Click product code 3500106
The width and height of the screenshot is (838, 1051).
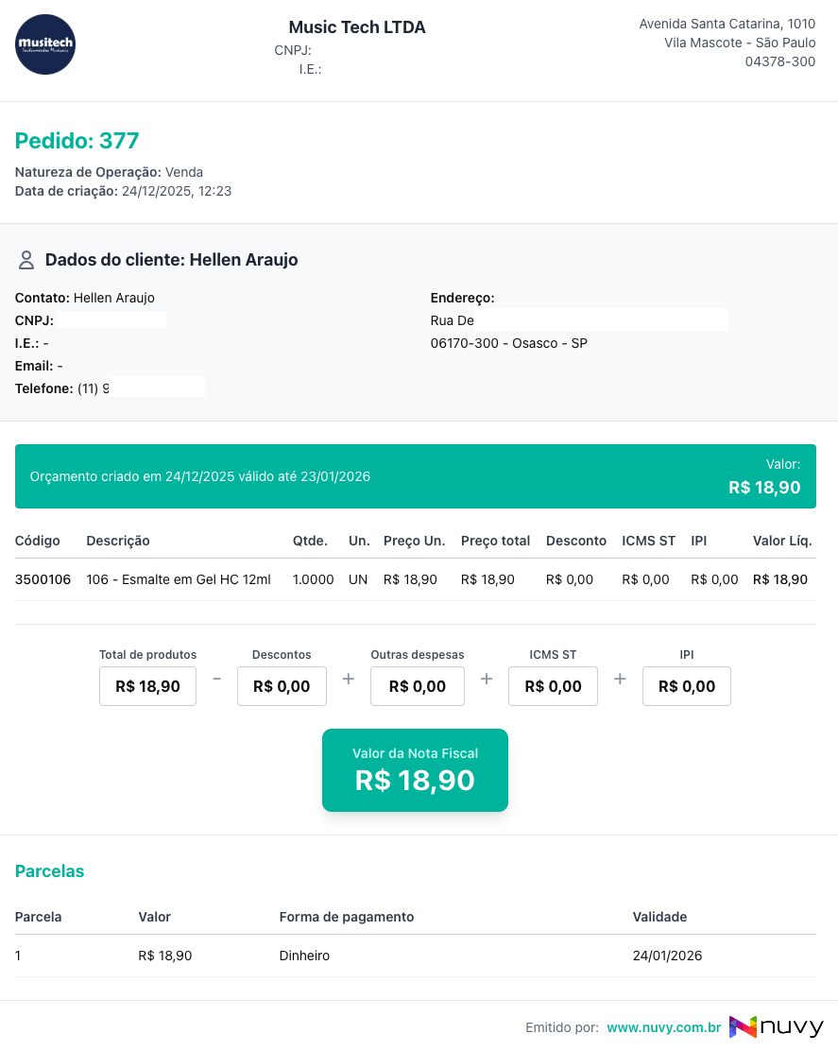43,579
